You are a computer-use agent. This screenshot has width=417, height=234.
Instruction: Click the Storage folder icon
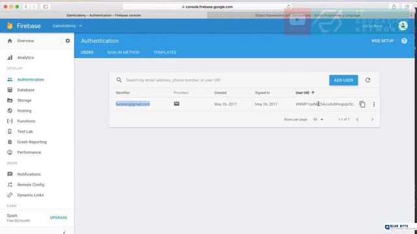[10, 100]
